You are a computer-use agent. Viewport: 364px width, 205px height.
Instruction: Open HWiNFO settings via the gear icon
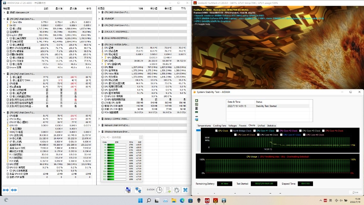176,190
